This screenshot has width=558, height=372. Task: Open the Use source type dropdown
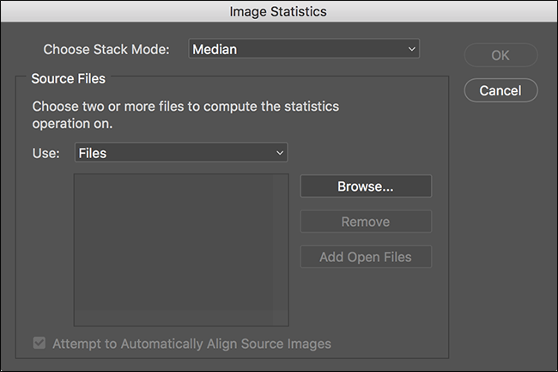point(180,153)
